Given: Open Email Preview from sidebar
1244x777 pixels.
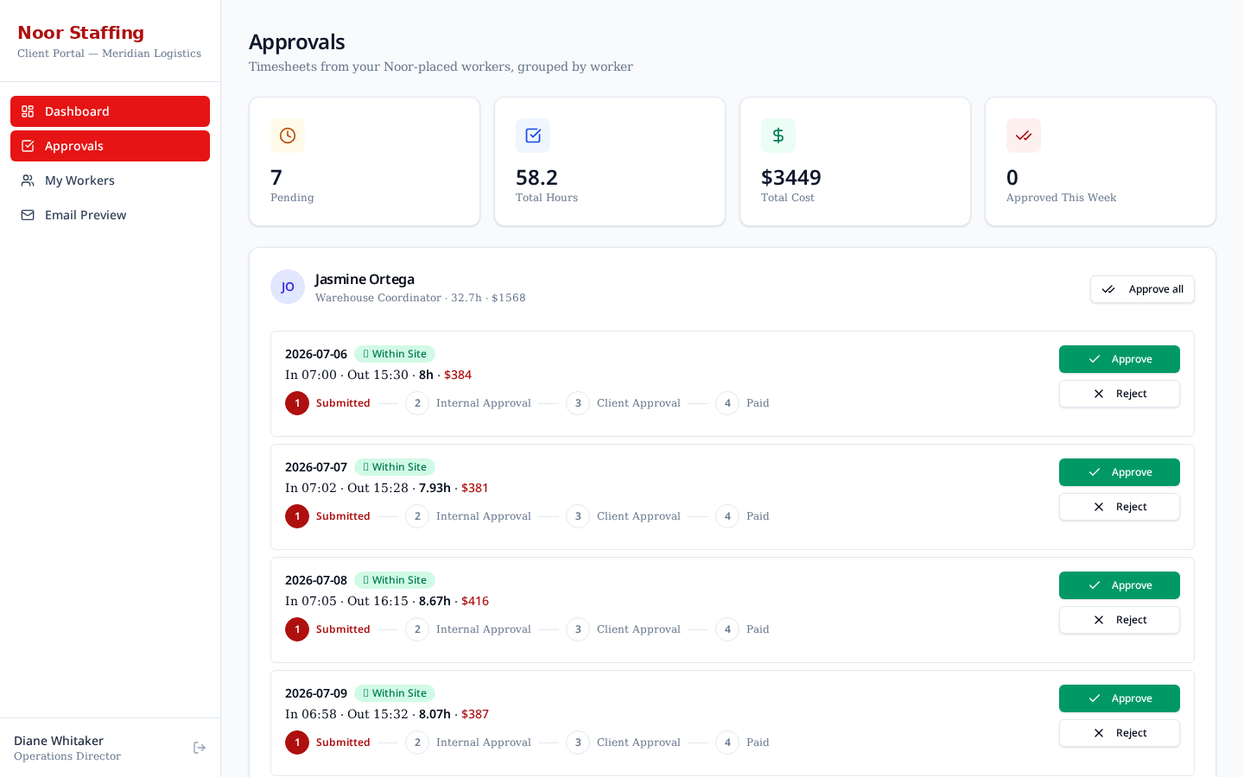Looking at the screenshot, I should point(110,215).
